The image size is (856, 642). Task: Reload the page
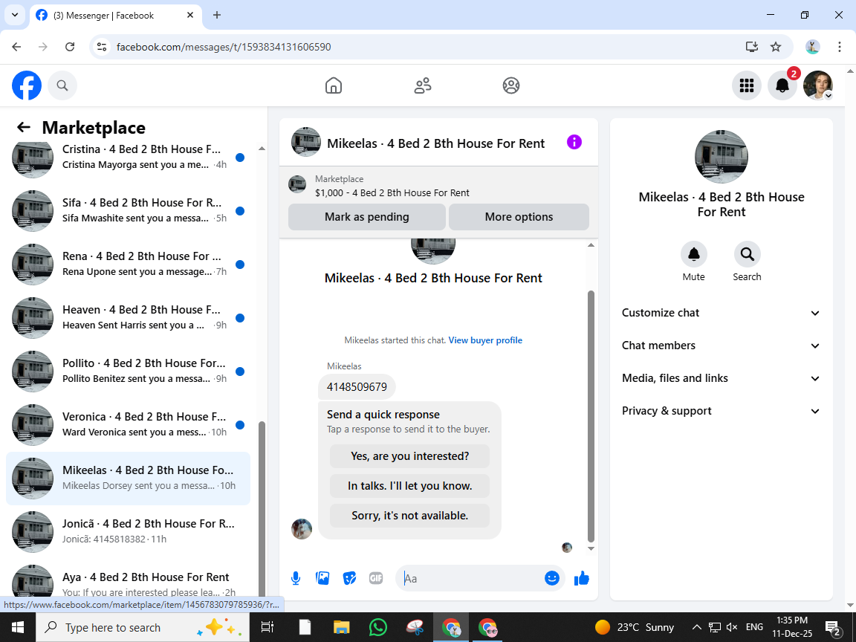coord(70,47)
